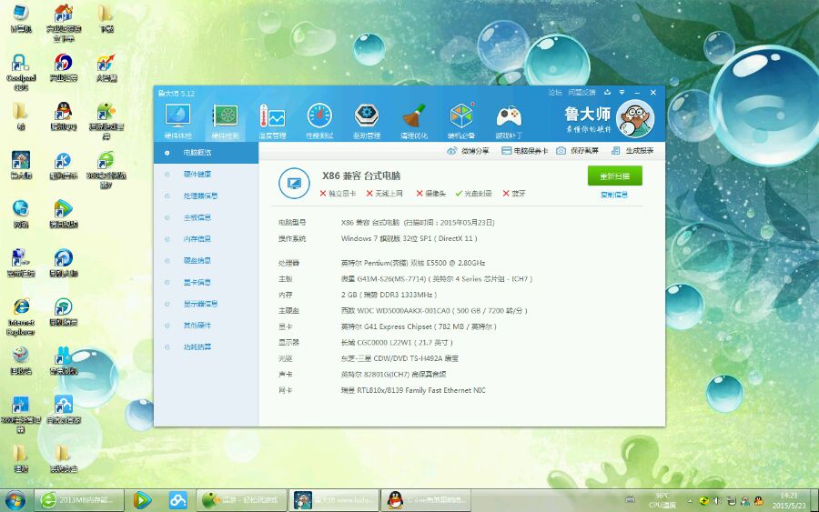Open 问题反馈 feedback link in title bar
The width and height of the screenshot is (819, 512).
581,93
